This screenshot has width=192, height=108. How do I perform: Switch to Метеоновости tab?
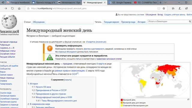(x=69, y=2)
